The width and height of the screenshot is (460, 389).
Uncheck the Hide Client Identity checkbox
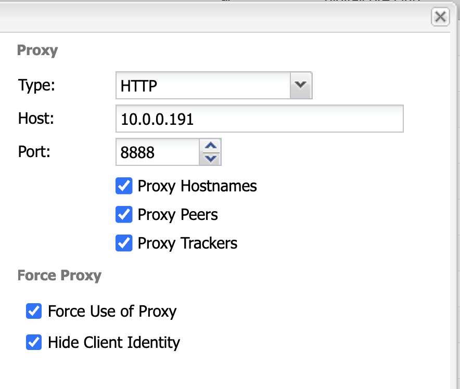[x=34, y=342]
